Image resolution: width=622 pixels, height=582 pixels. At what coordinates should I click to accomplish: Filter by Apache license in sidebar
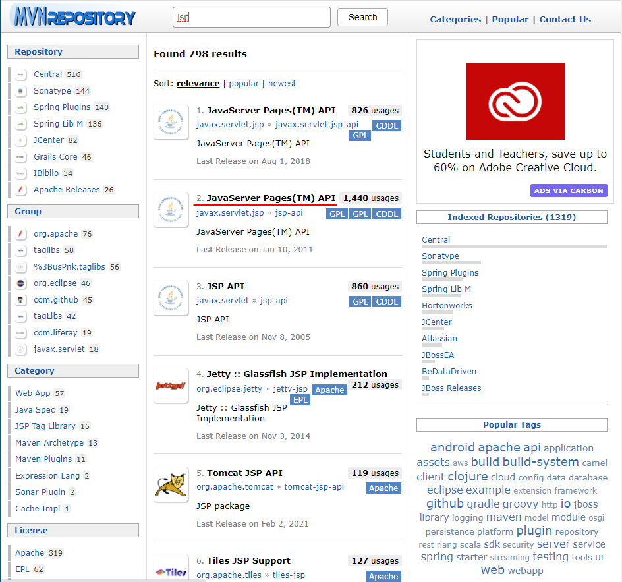(x=30, y=552)
